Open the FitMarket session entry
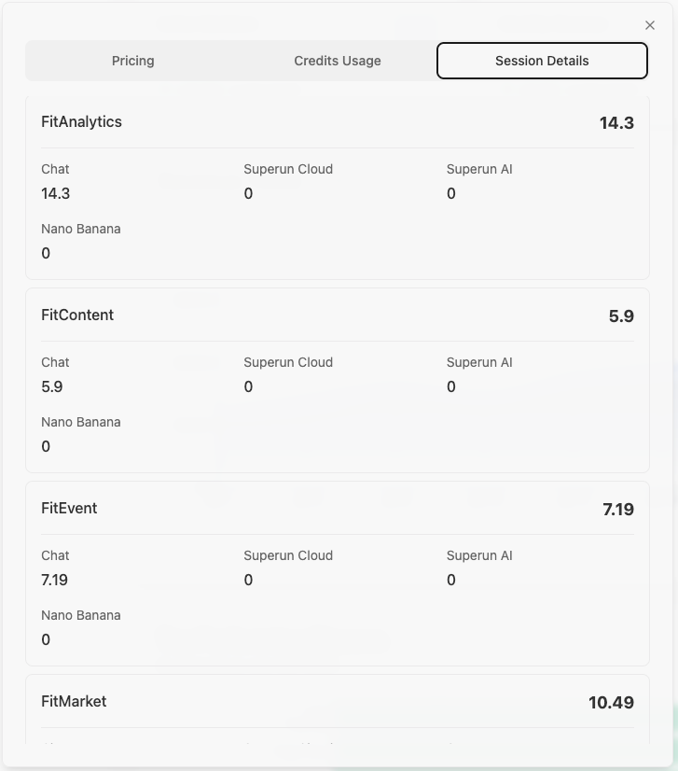The width and height of the screenshot is (678, 771). pos(74,702)
